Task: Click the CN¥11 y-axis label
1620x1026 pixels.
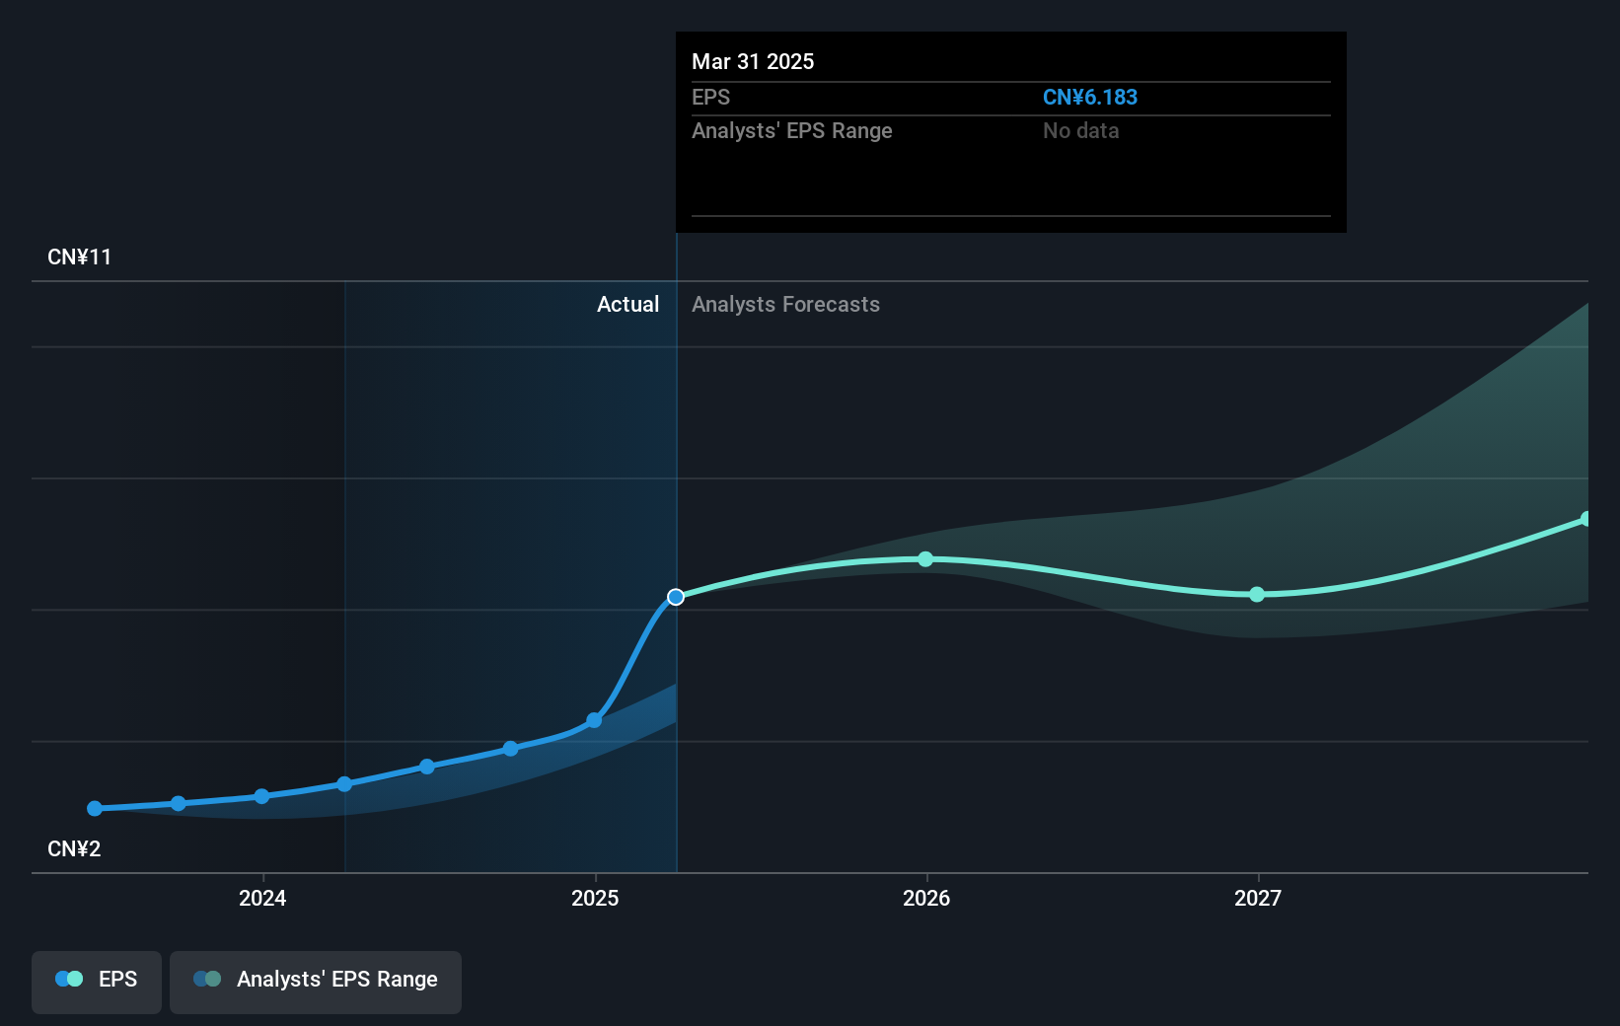Action: 80,257
